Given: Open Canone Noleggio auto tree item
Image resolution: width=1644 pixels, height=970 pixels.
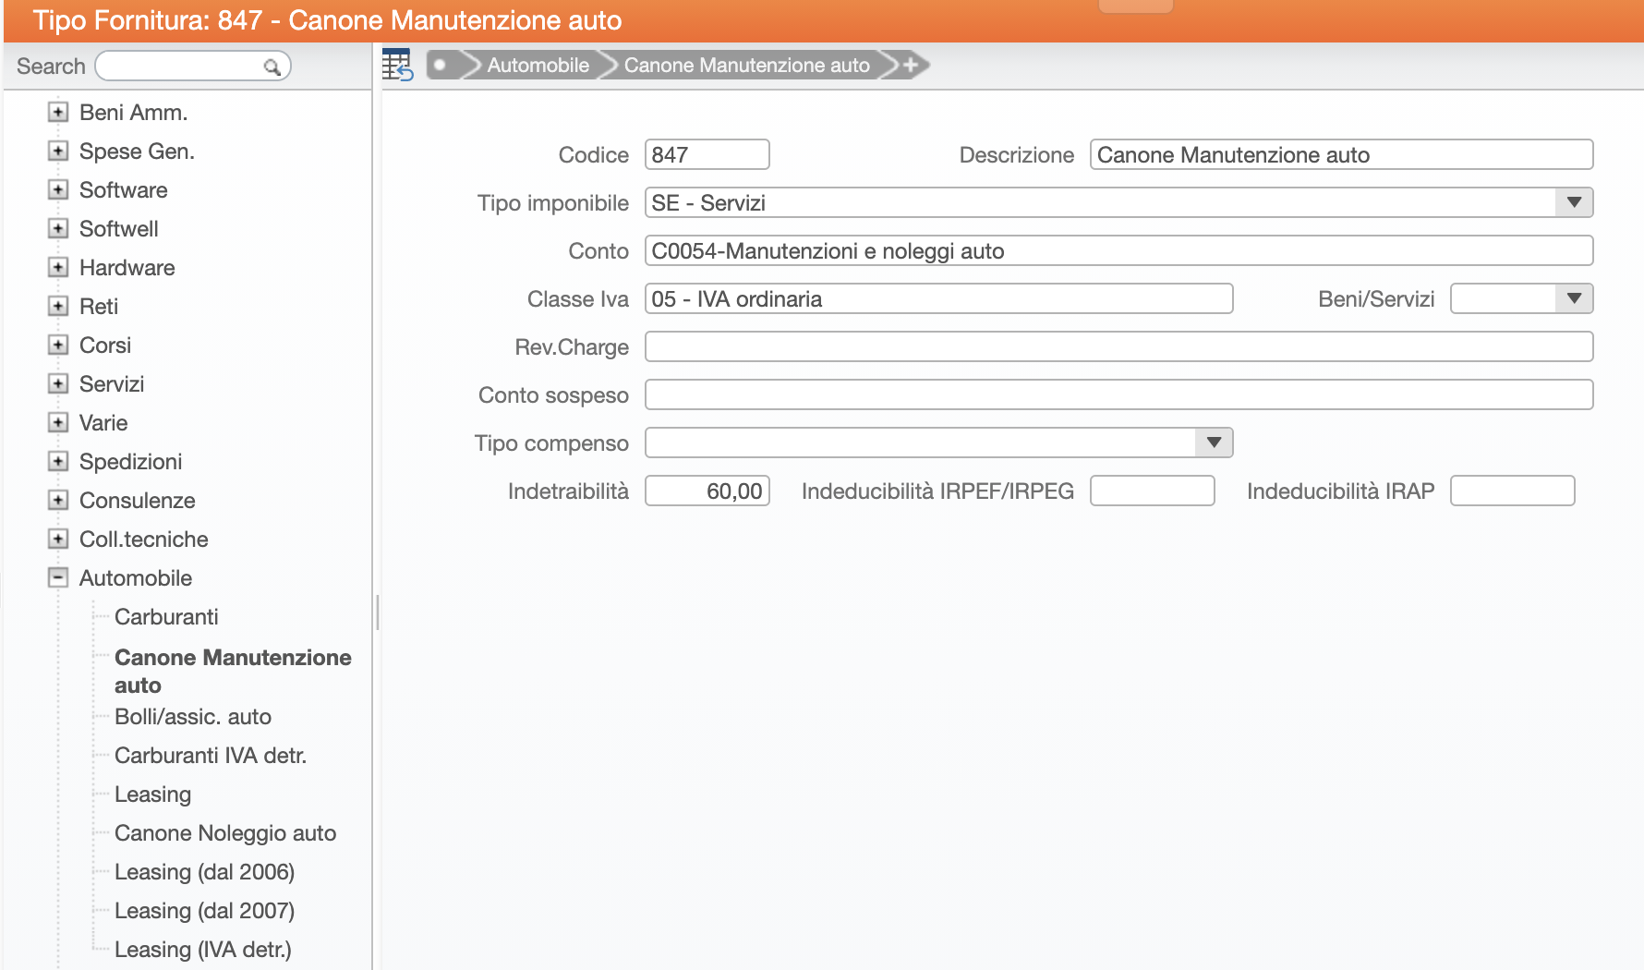Looking at the screenshot, I should click(225, 832).
